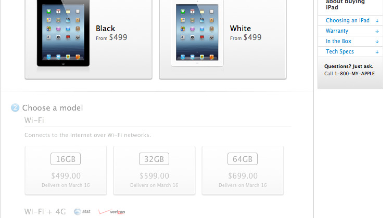Screen dimensions: 392x218
Task: Choose the 64GB Wi-Fi model
Action: [243, 170]
